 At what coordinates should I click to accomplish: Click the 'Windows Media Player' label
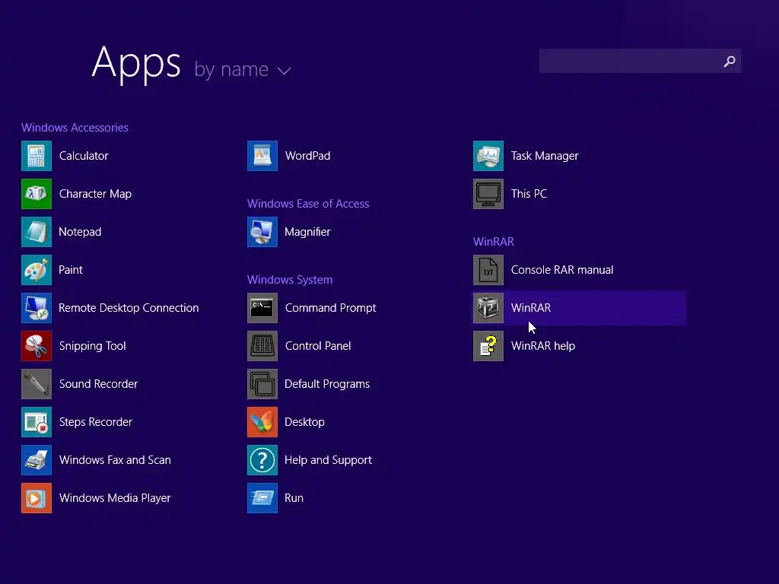115,498
